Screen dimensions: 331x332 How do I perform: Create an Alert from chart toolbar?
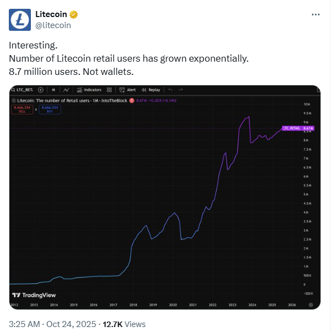click(128, 90)
